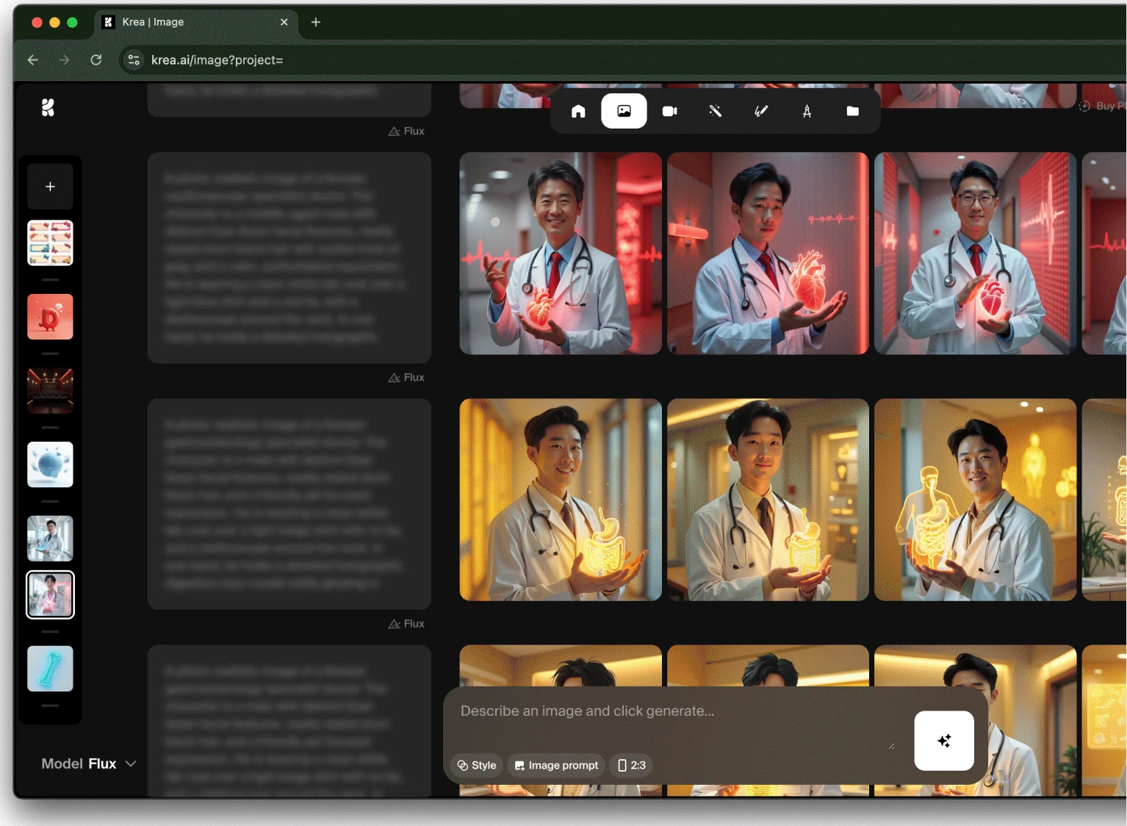Open the Home icon in top toolbar
The image size is (1127, 826).
pos(578,111)
